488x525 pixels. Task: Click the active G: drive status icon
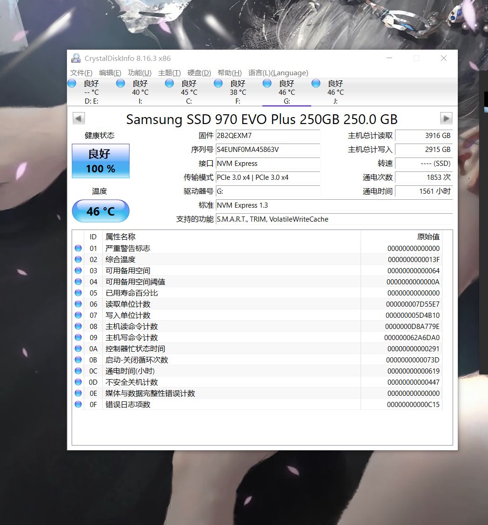(x=267, y=83)
